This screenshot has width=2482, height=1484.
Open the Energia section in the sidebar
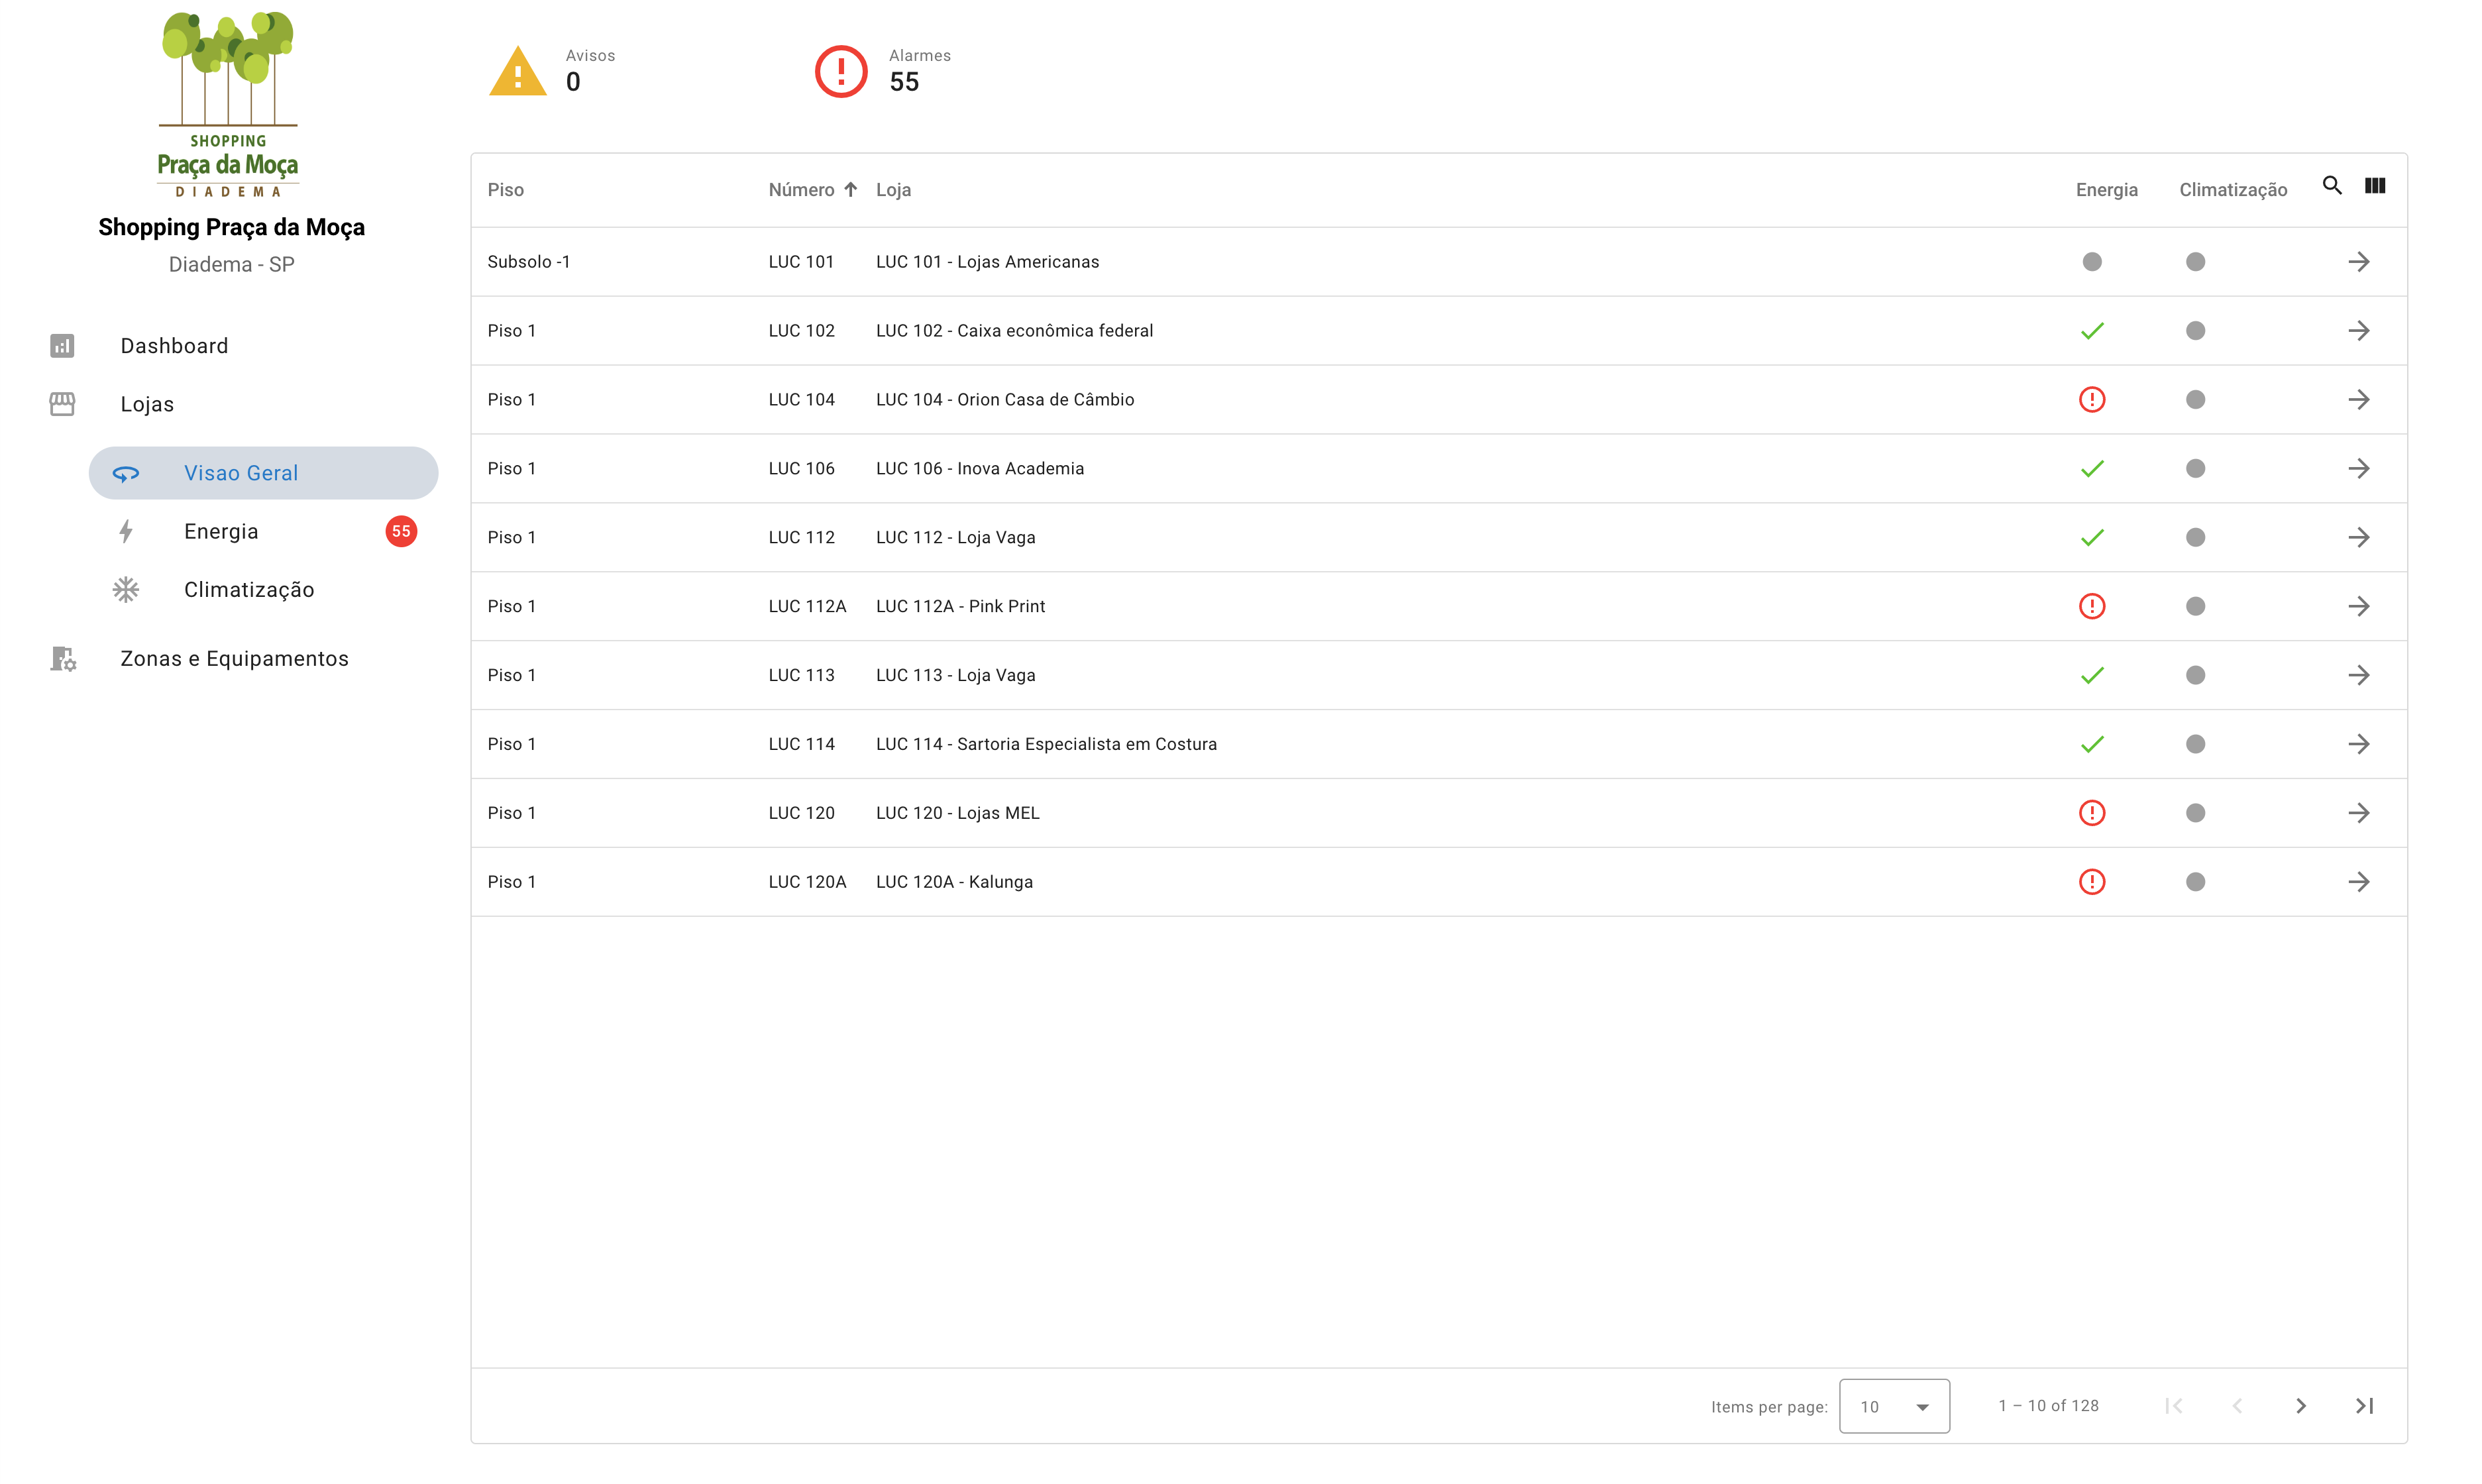click(x=221, y=531)
